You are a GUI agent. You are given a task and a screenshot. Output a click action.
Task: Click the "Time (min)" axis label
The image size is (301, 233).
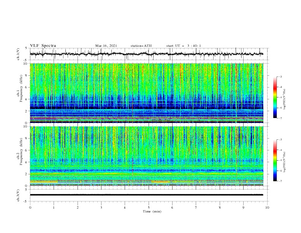pyautogui.click(x=152, y=211)
